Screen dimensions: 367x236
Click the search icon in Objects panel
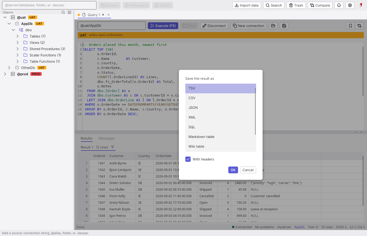[x=63, y=12]
